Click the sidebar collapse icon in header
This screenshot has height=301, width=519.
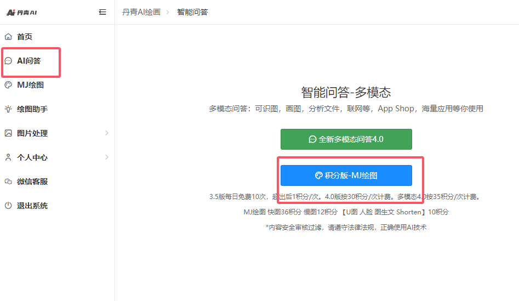click(x=102, y=12)
